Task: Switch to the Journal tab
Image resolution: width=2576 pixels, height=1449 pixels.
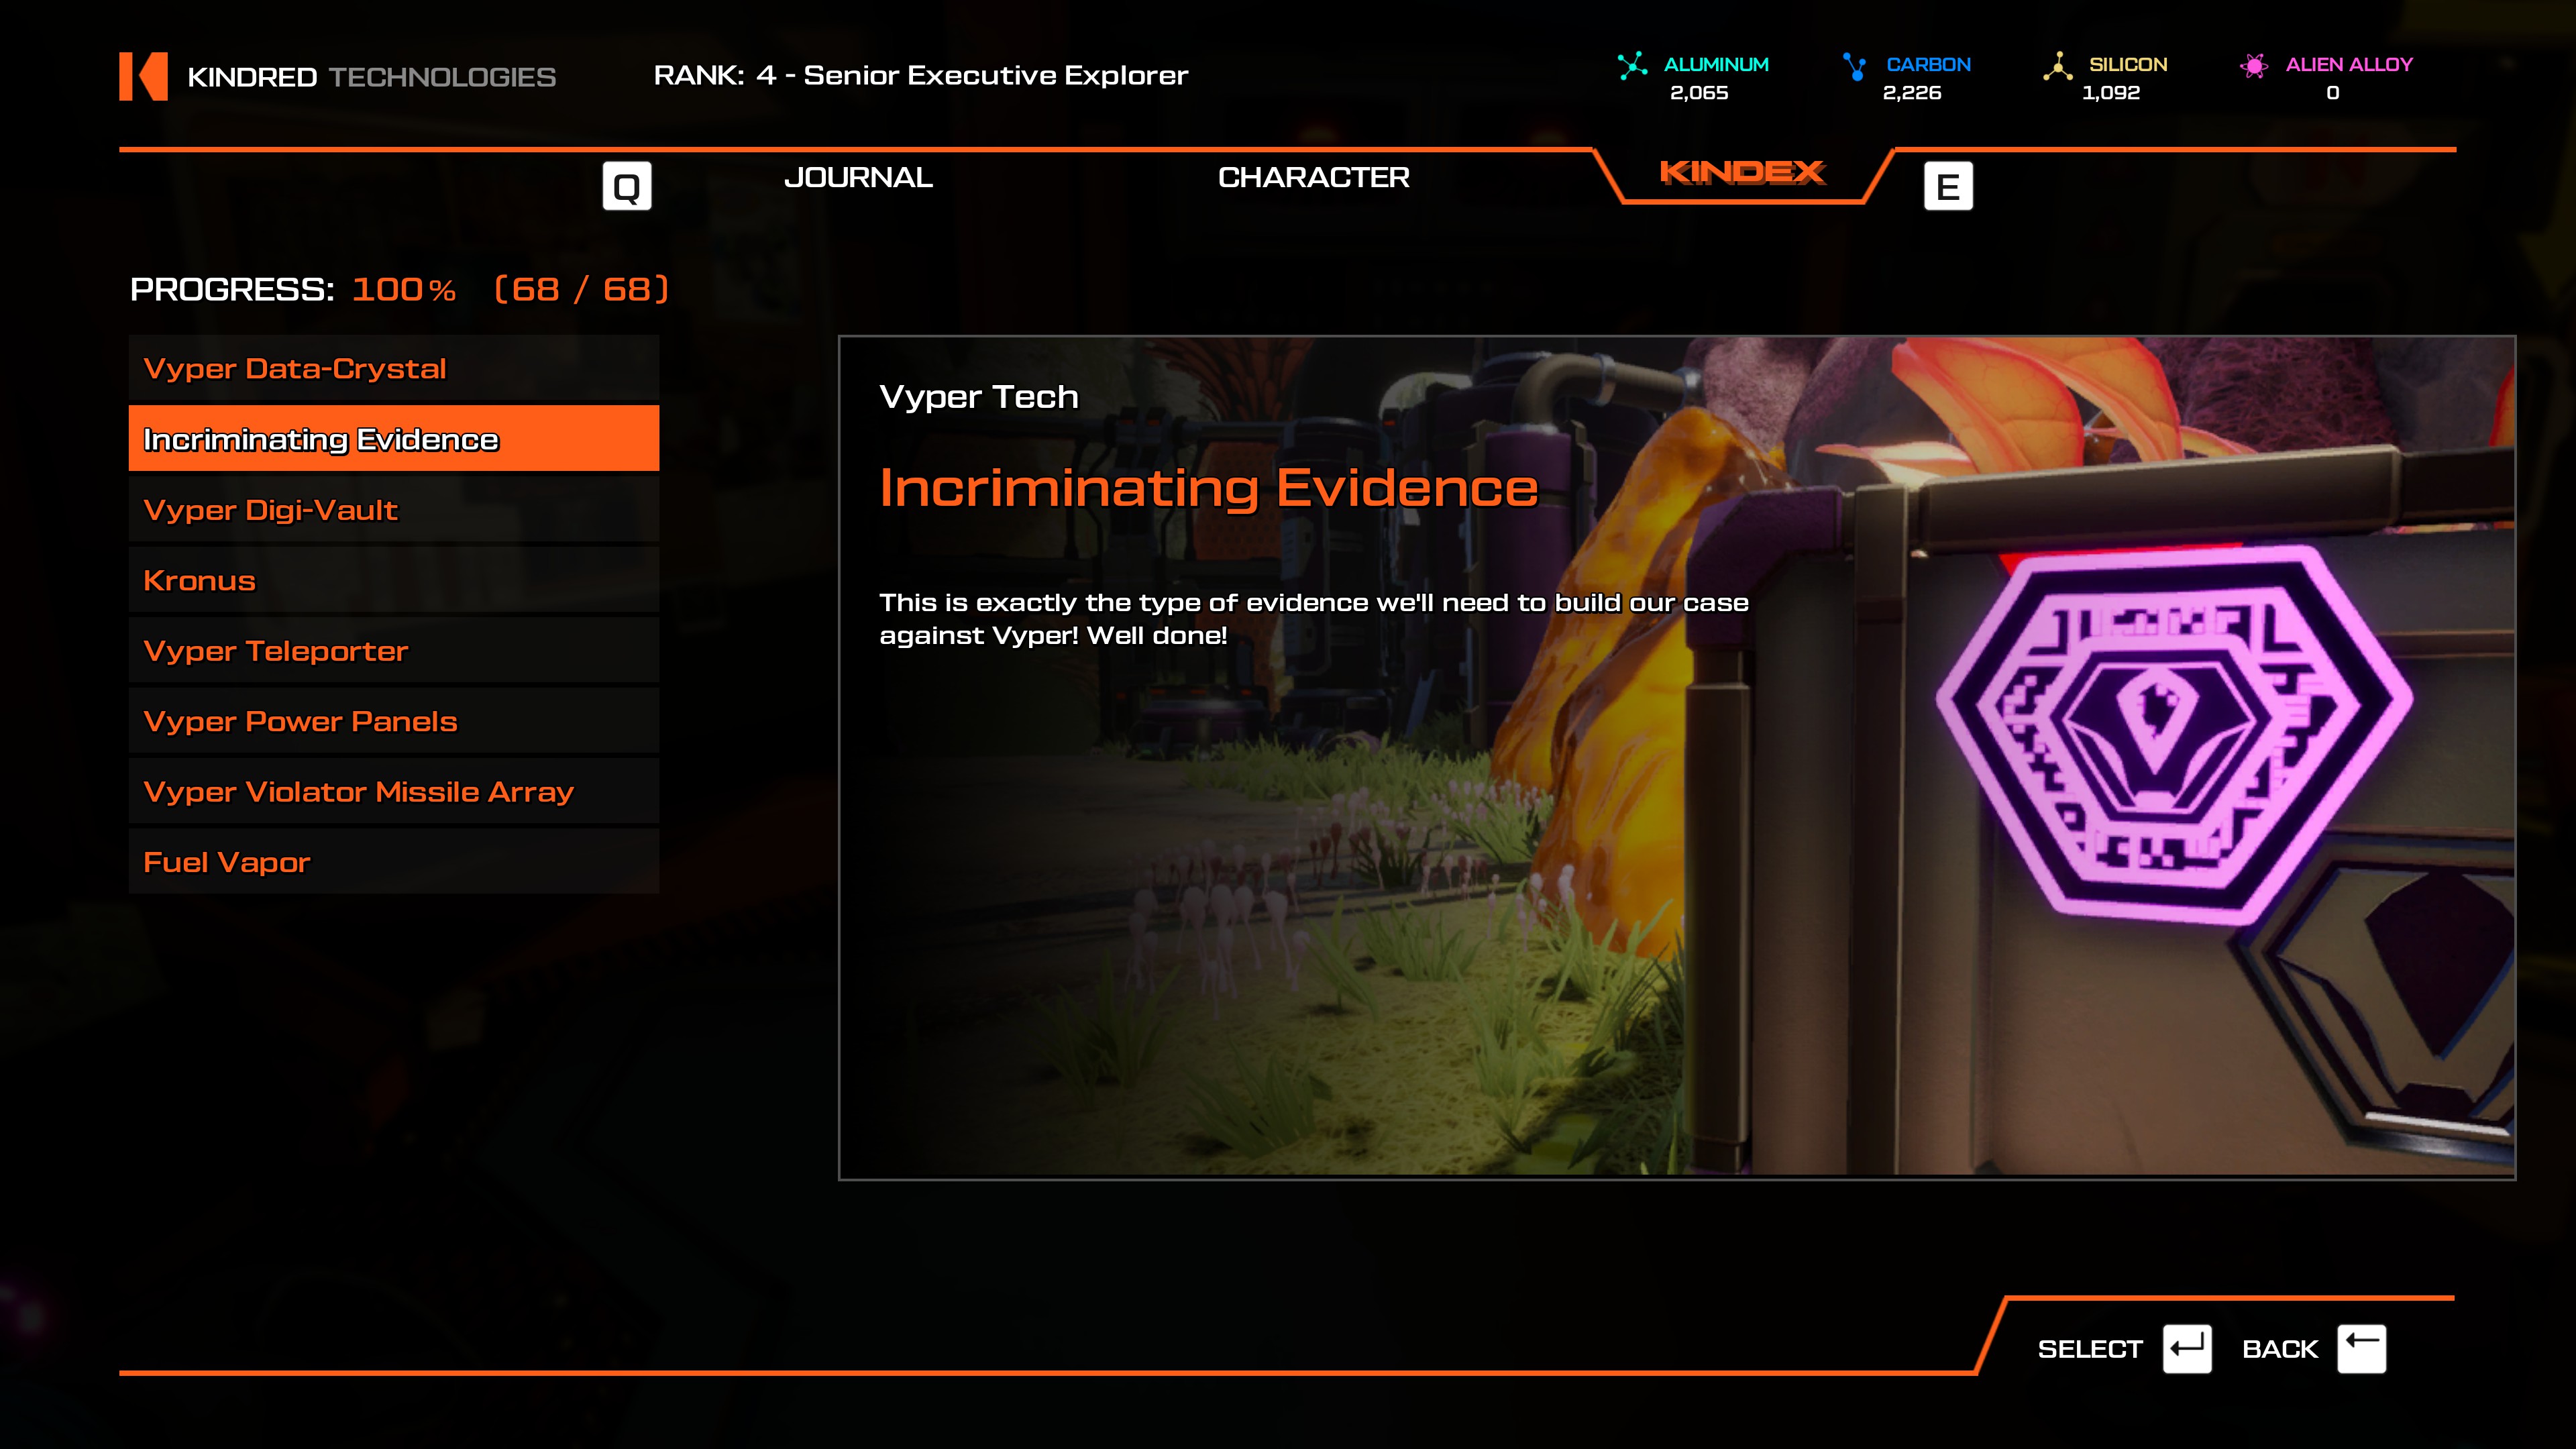Action: [858, 178]
